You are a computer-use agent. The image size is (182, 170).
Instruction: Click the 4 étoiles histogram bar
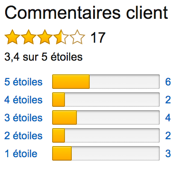coord(106,100)
